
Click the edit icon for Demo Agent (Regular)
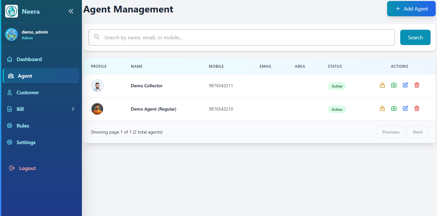[405, 108]
